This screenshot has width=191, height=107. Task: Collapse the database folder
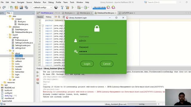7,27
